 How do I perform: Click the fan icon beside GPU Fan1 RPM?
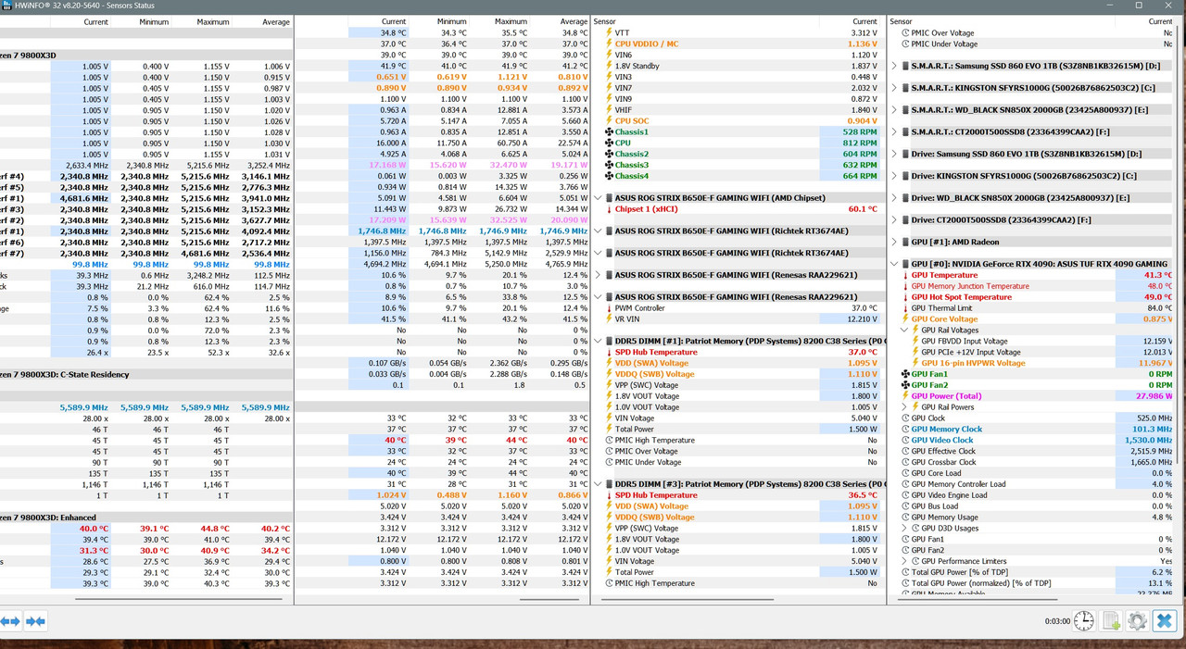click(x=905, y=374)
